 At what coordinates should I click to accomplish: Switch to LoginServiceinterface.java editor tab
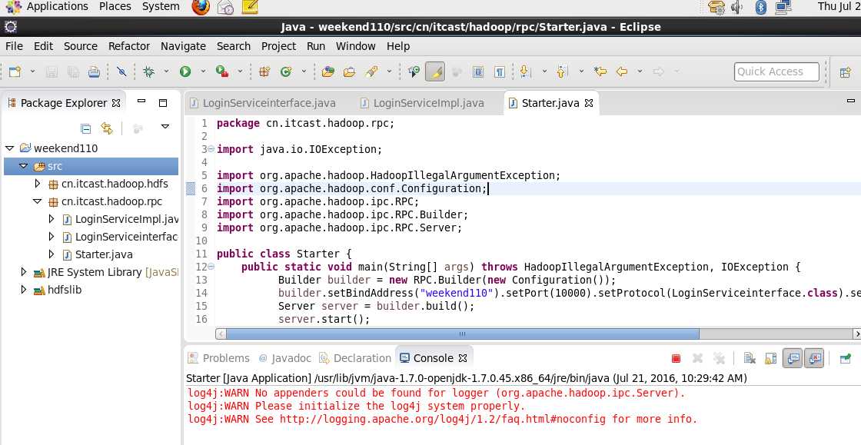262,103
